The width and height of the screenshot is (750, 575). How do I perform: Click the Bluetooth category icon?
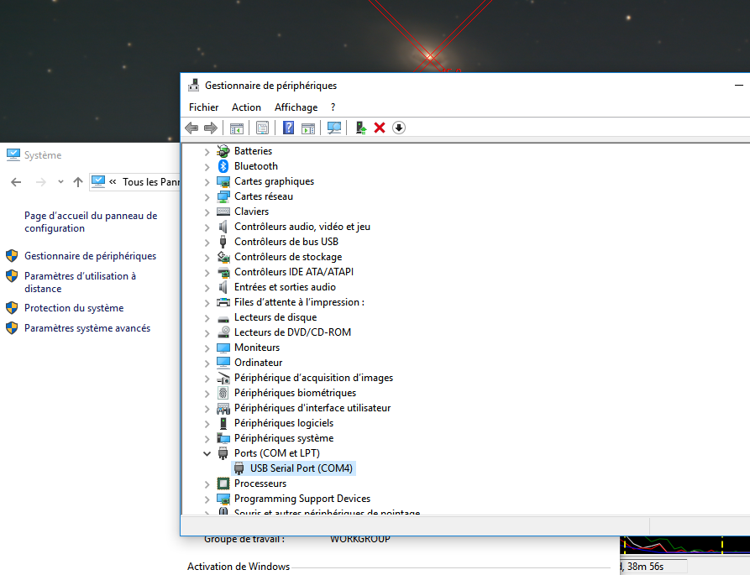click(x=223, y=166)
